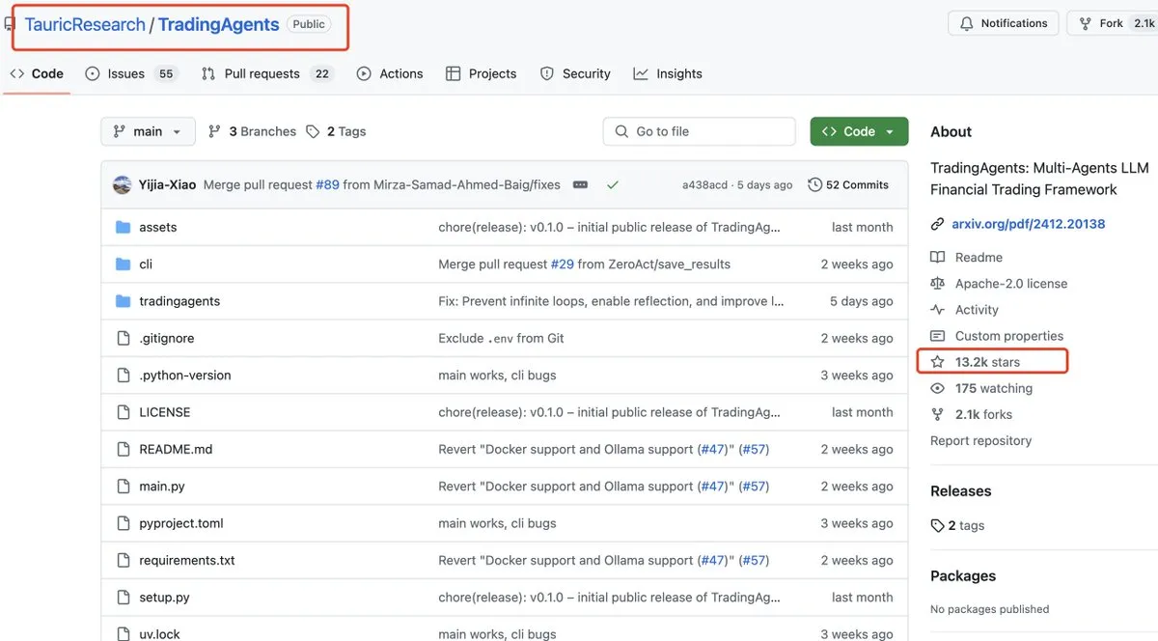Open the Pull requests tab
Viewport: 1158px width, 641px height.
267,73
